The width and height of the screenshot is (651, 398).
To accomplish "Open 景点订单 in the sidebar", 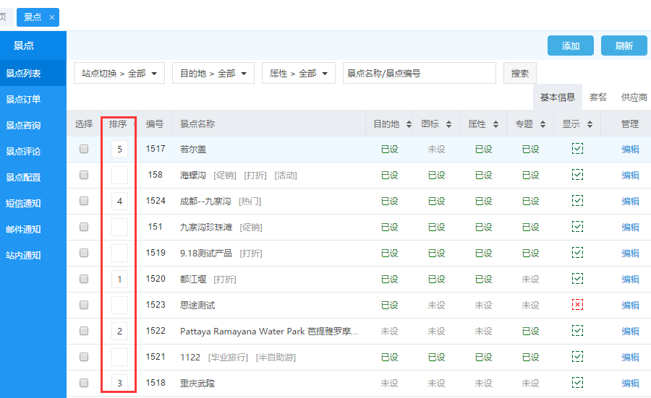I will coord(23,100).
